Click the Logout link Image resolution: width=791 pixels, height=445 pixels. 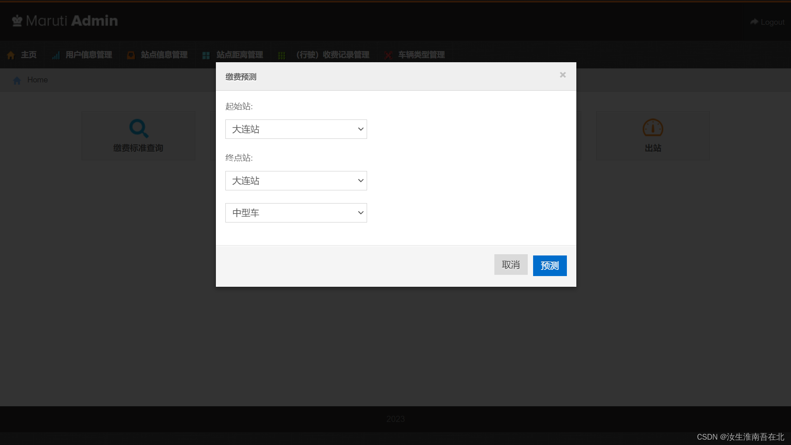click(x=767, y=22)
